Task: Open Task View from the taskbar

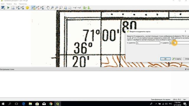Action: tap(17, 104)
